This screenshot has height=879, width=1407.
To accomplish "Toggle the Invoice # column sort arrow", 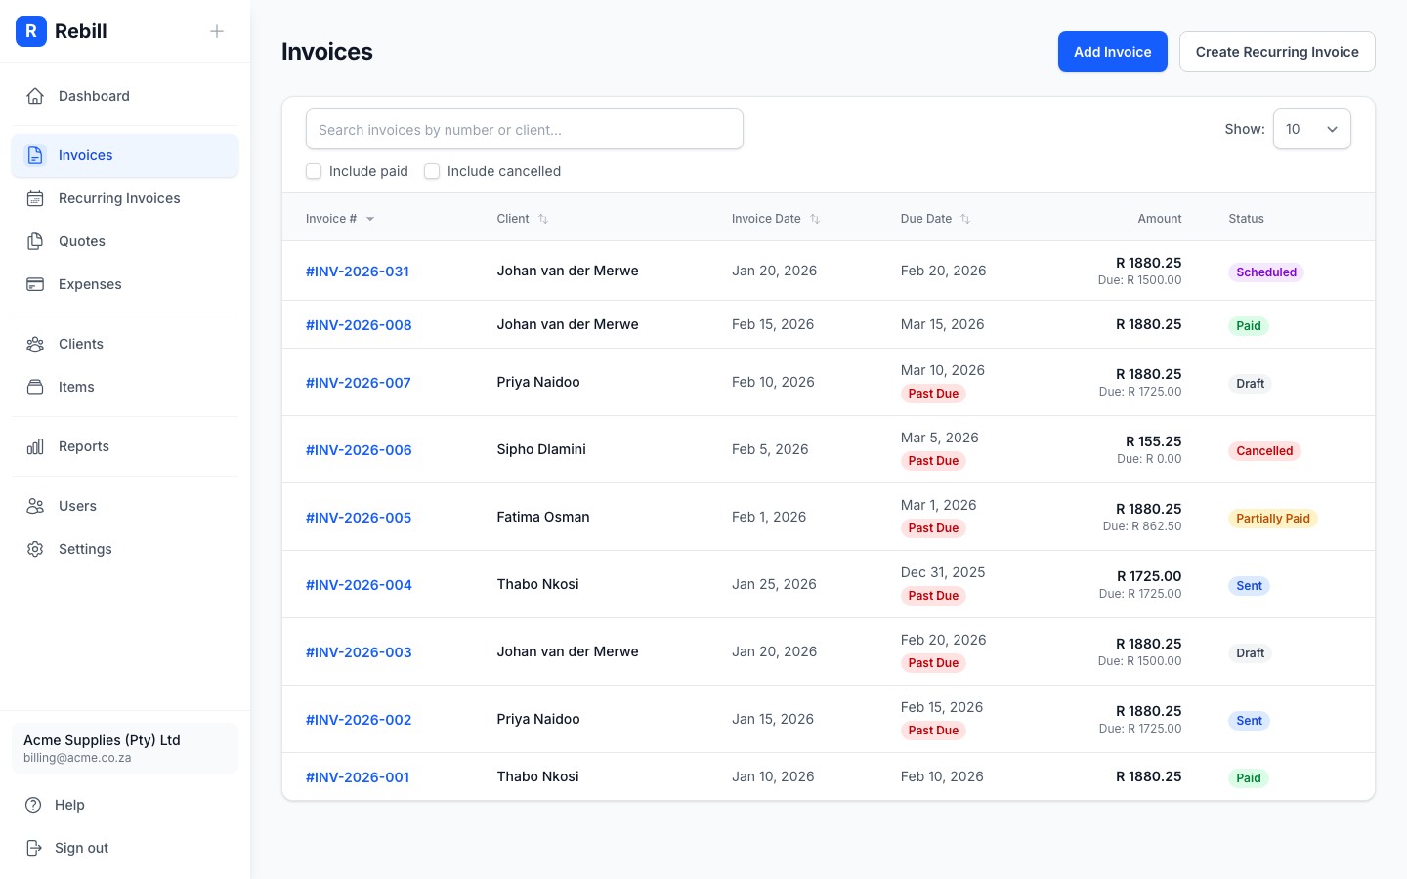I will click(x=370, y=219).
